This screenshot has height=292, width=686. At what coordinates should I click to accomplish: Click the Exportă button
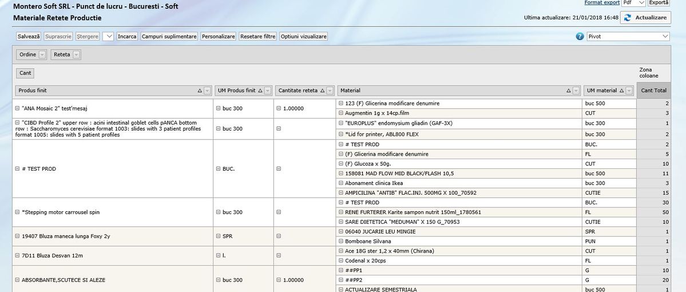click(658, 3)
